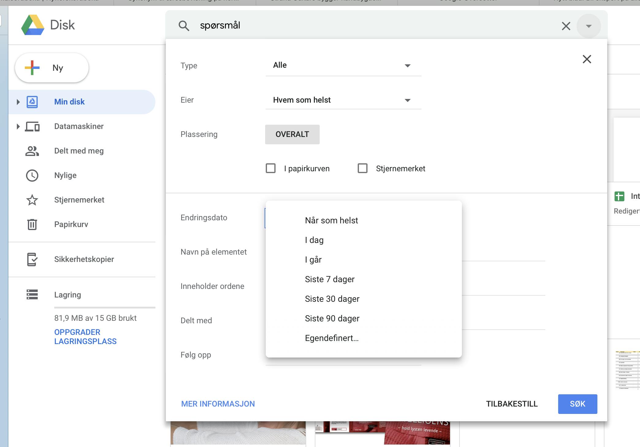Click the green Sheets file icon
Image resolution: width=640 pixels, height=447 pixels.
[x=619, y=196]
